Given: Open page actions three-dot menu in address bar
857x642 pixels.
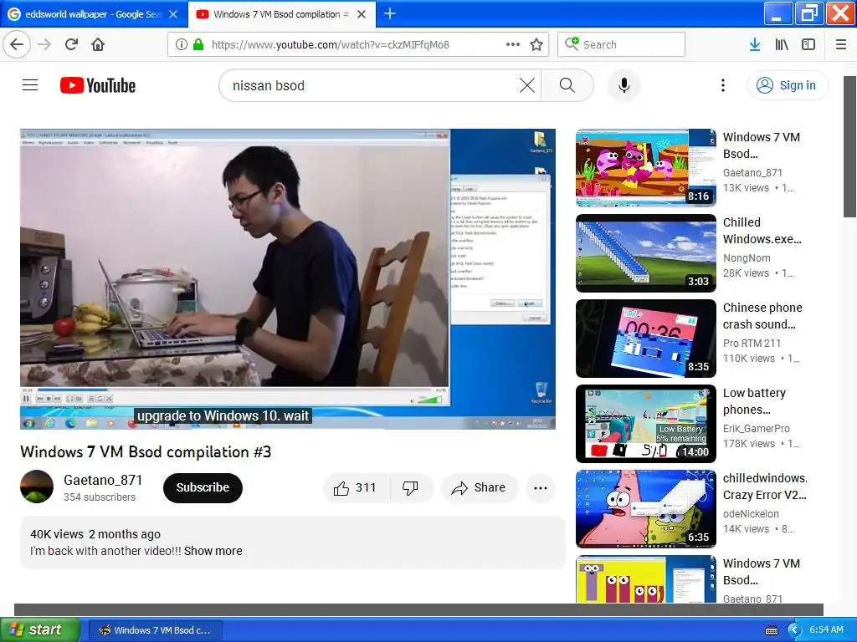Looking at the screenshot, I should coord(513,44).
